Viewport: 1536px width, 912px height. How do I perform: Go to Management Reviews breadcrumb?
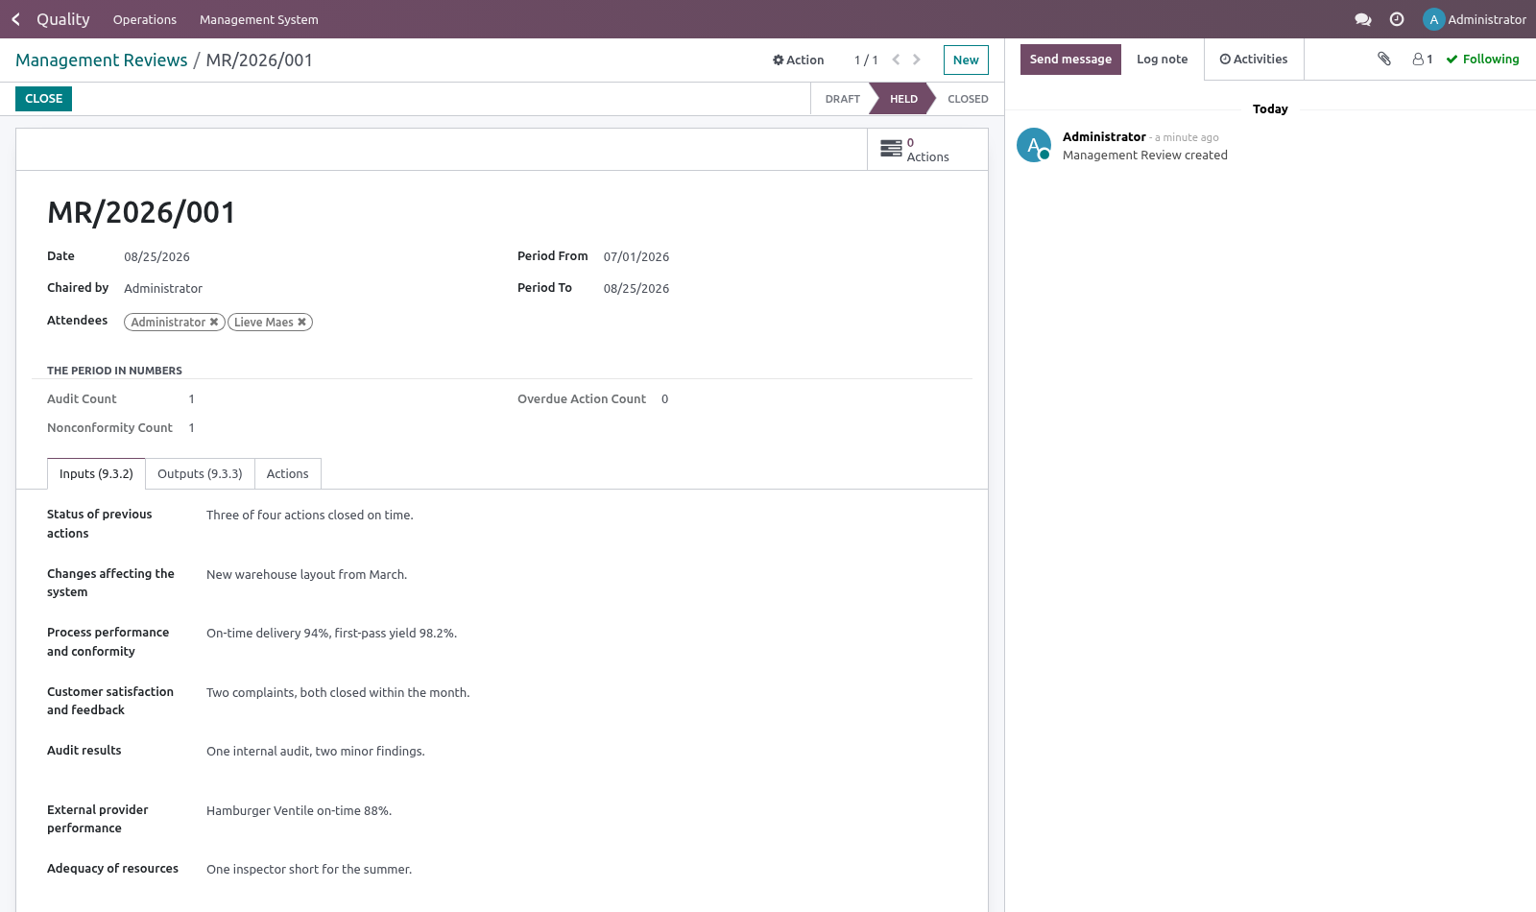[x=102, y=60]
